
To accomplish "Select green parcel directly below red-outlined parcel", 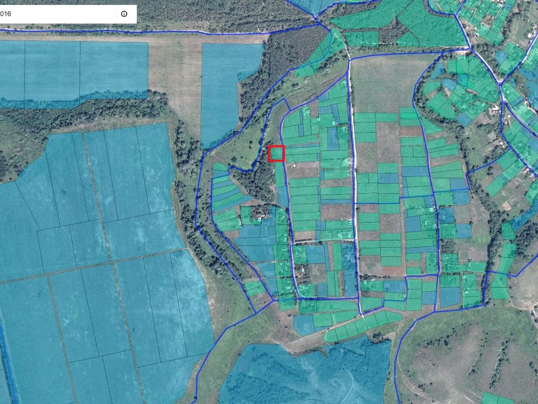I will click(279, 174).
